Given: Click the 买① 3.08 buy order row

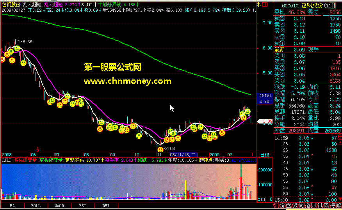Looking at the screenshot, I should pyautogui.click(x=307, y=56).
